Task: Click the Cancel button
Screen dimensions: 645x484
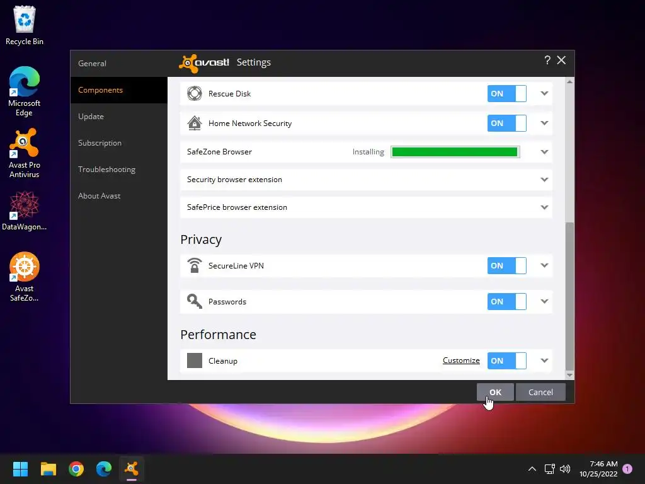Action: (540, 392)
